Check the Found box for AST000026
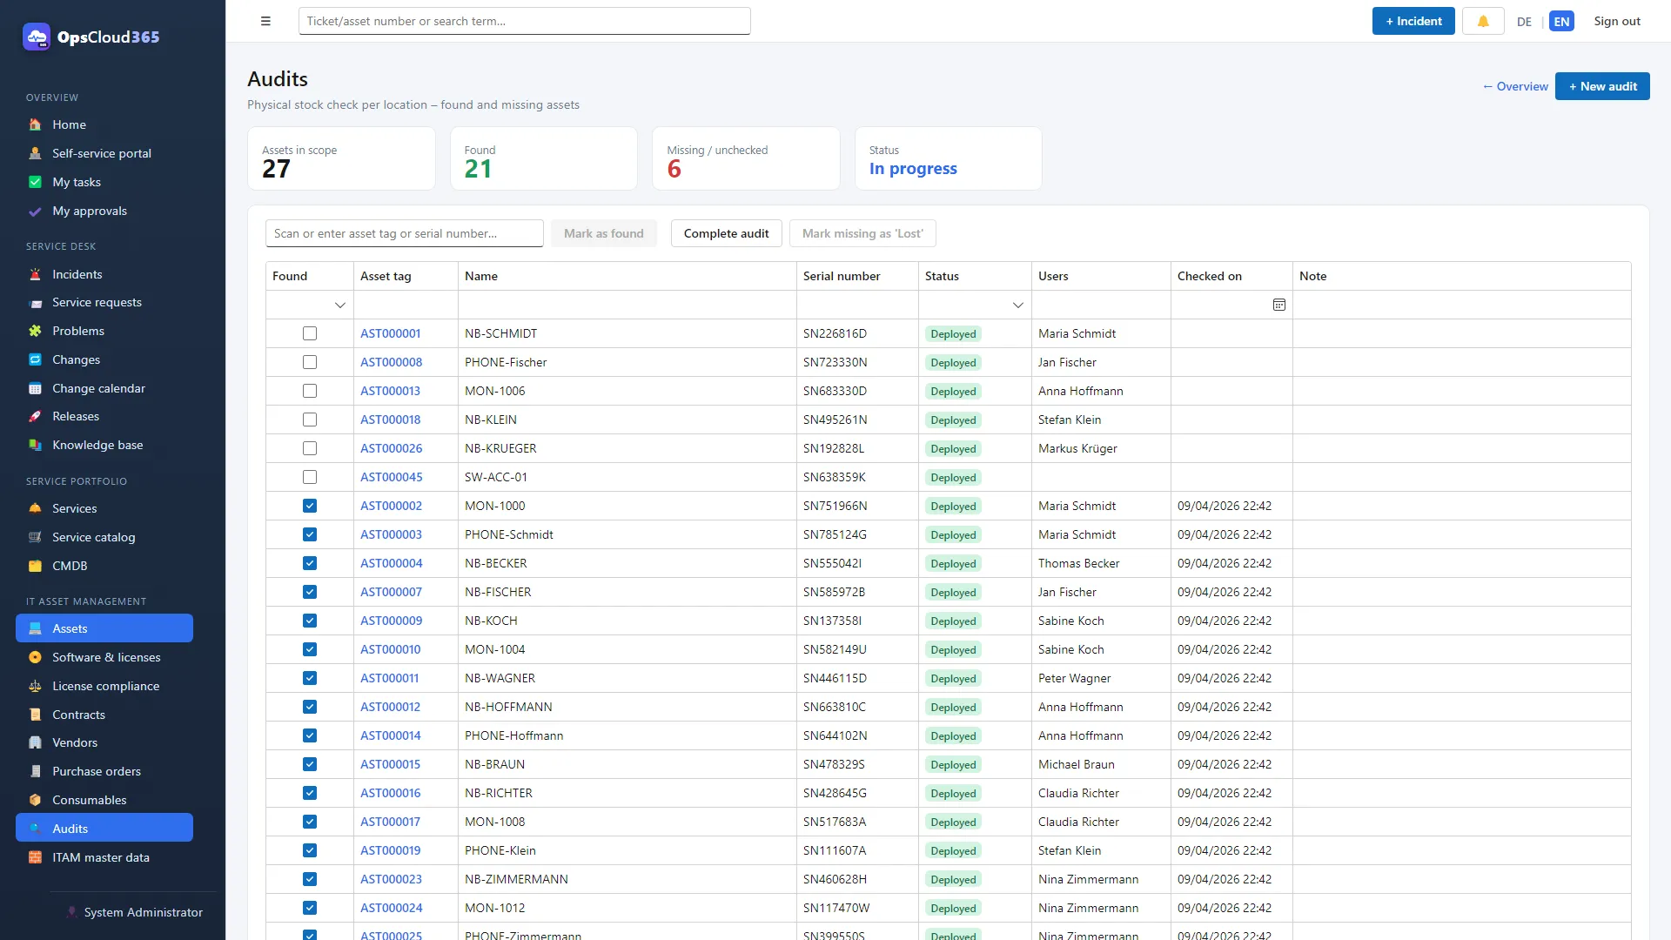 click(310, 448)
